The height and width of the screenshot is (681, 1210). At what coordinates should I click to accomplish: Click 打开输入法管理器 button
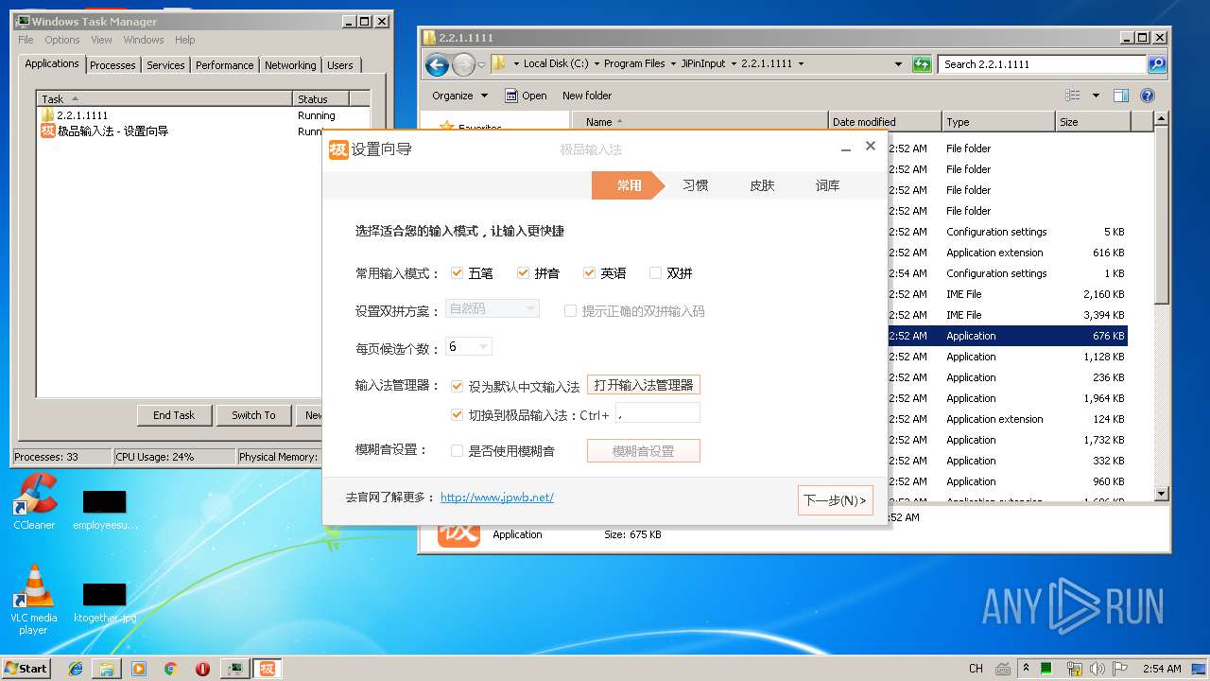click(x=644, y=385)
